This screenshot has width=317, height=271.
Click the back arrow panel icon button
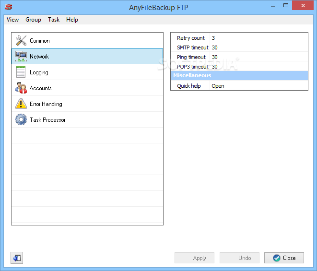coord(17,258)
